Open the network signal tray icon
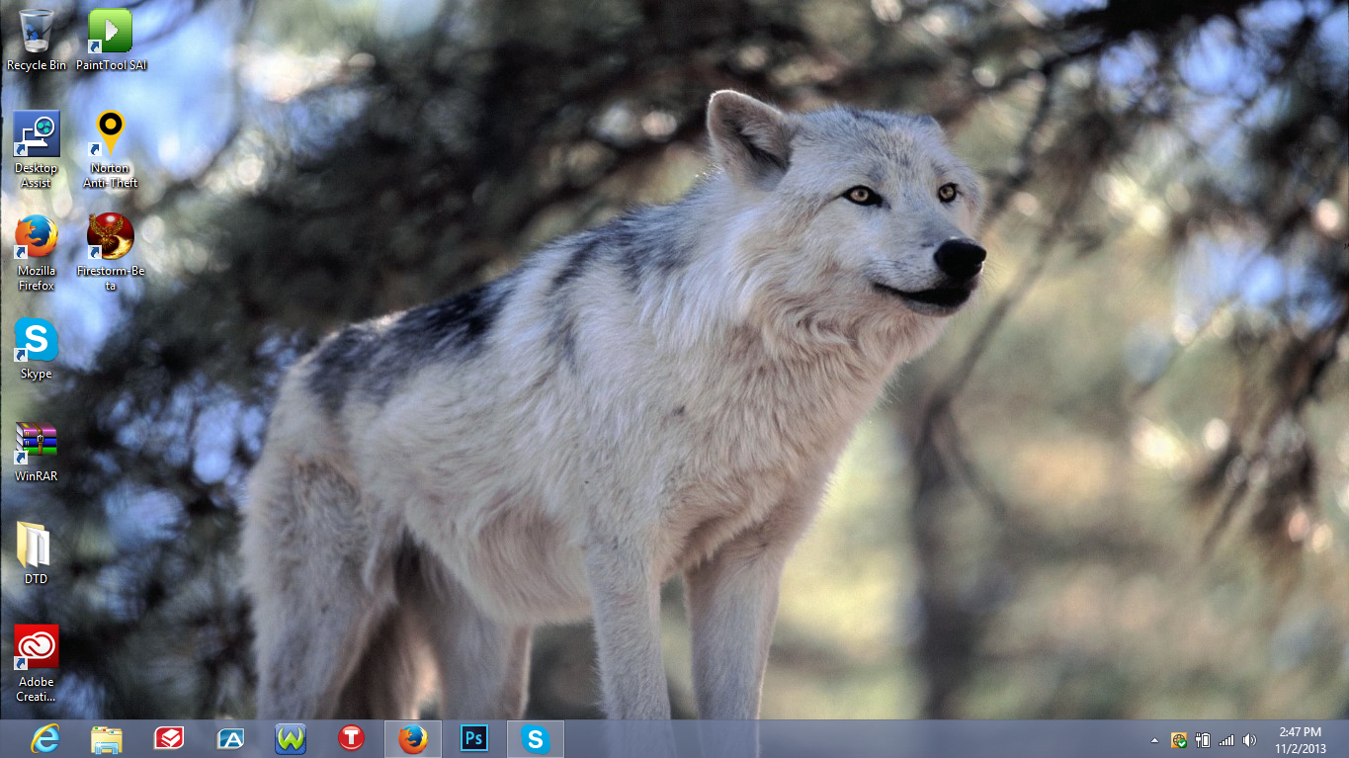Image resolution: width=1349 pixels, height=758 pixels. click(x=1226, y=740)
